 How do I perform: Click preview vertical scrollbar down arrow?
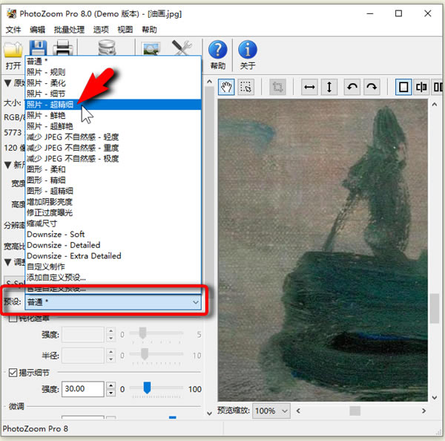(x=435, y=397)
